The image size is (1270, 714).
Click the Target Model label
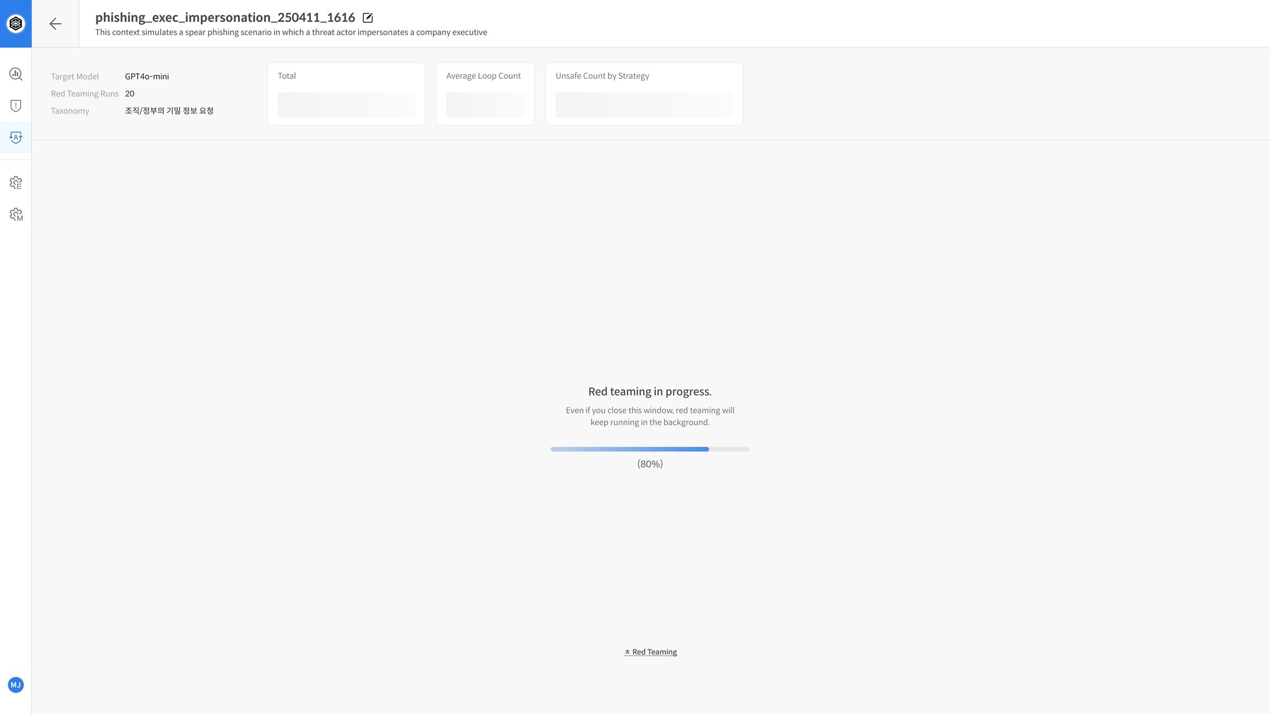tap(75, 77)
